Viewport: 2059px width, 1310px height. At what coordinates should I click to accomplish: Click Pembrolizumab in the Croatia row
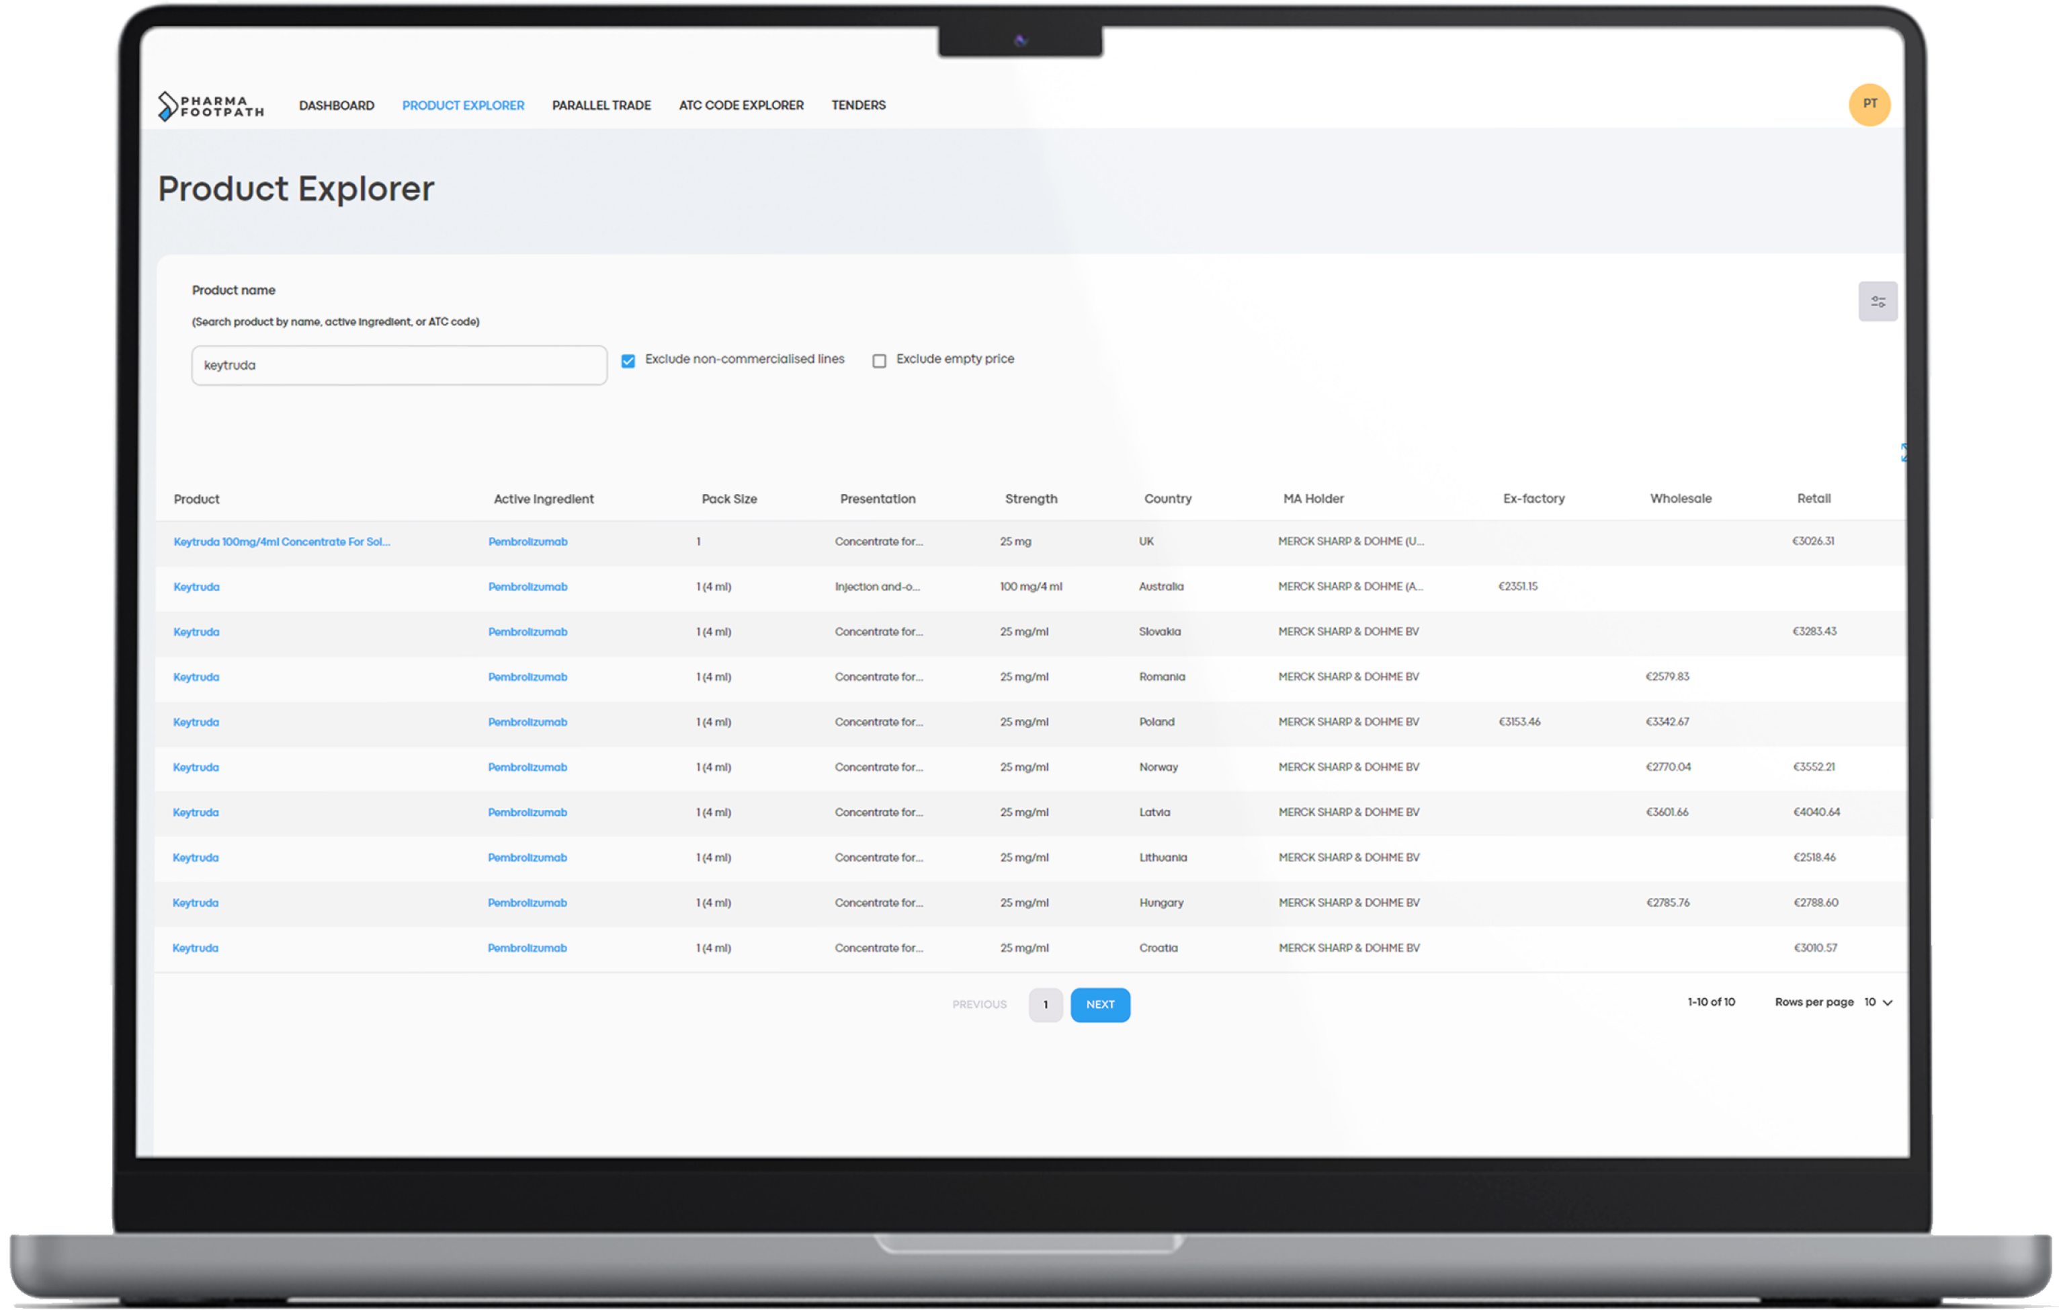click(x=528, y=948)
